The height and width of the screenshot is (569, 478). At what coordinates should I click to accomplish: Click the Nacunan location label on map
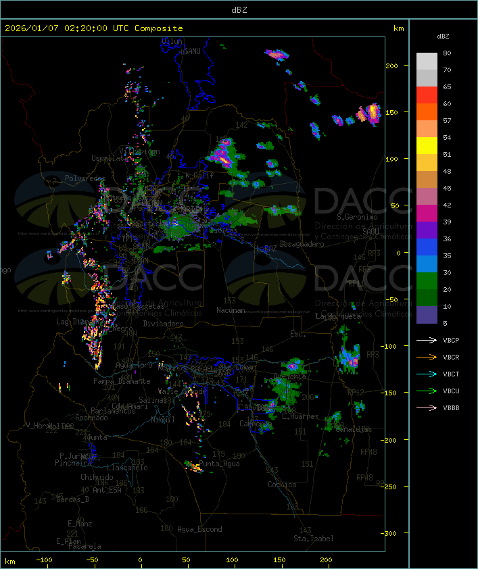pyautogui.click(x=231, y=310)
